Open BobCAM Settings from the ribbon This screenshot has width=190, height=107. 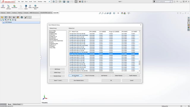[x=3, y=7]
